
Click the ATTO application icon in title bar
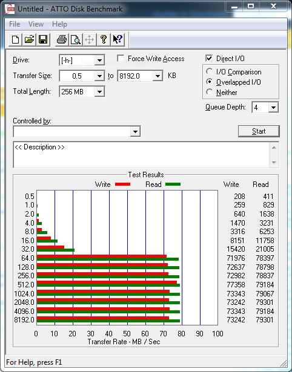pyautogui.click(x=10, y=9)
